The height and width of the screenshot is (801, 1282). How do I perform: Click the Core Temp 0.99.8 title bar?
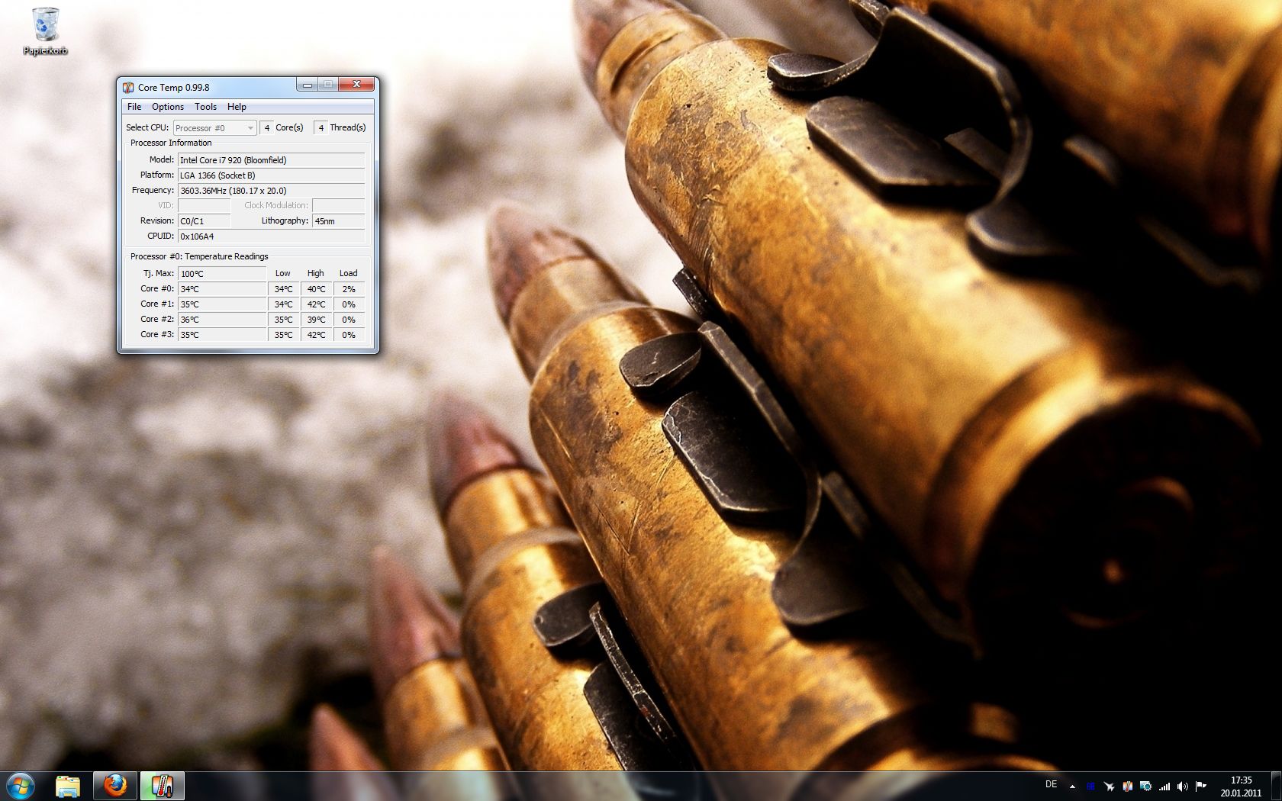(208, 87)
